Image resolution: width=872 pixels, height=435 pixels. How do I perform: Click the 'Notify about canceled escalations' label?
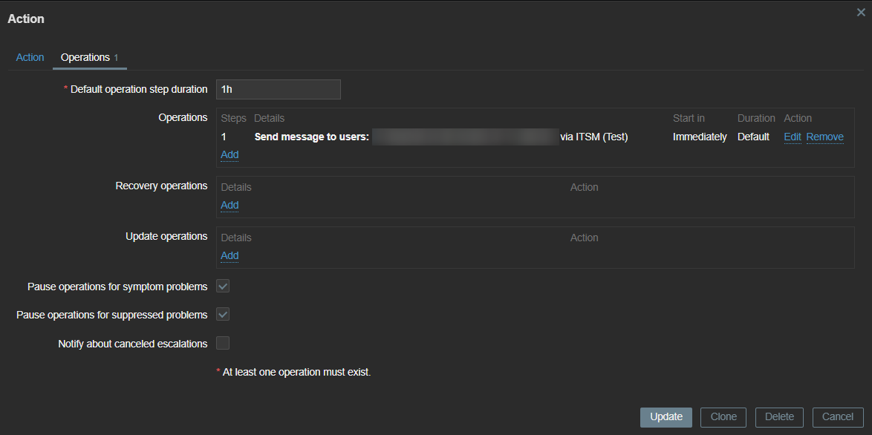(x=132, y=344)
